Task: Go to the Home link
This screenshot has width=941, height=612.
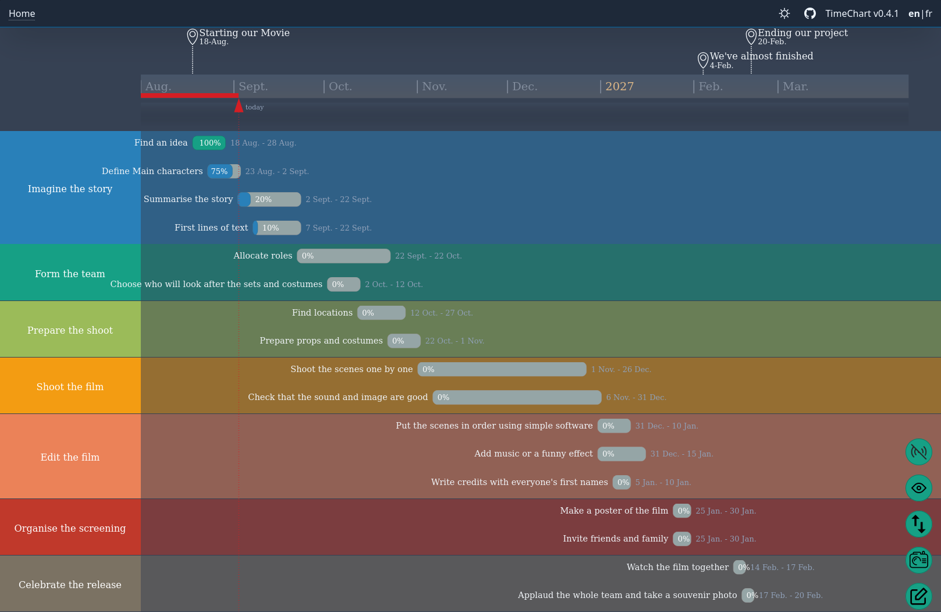Action: pos(22,13)
